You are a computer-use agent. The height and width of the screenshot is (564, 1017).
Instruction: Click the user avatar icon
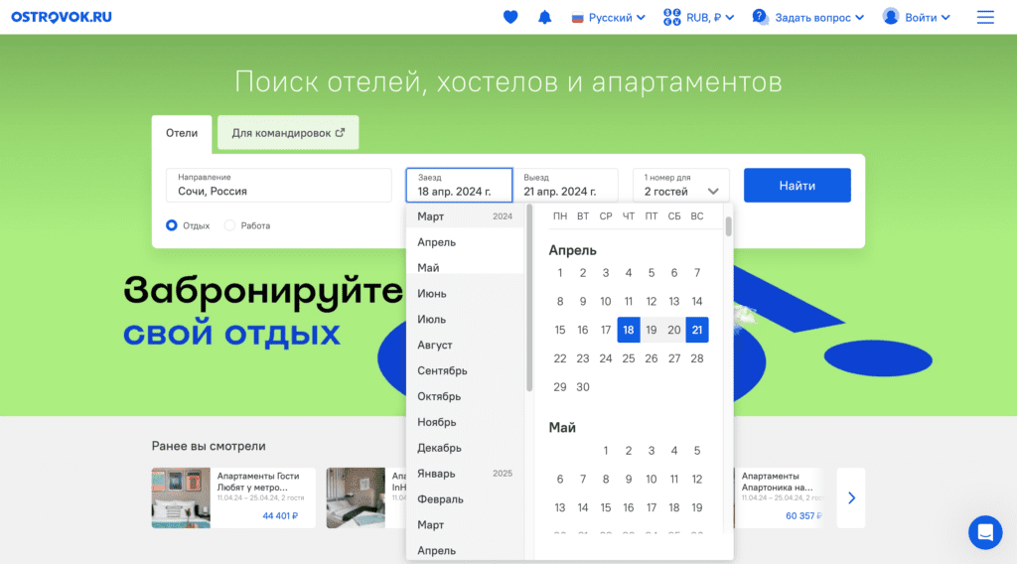point(891,17)
